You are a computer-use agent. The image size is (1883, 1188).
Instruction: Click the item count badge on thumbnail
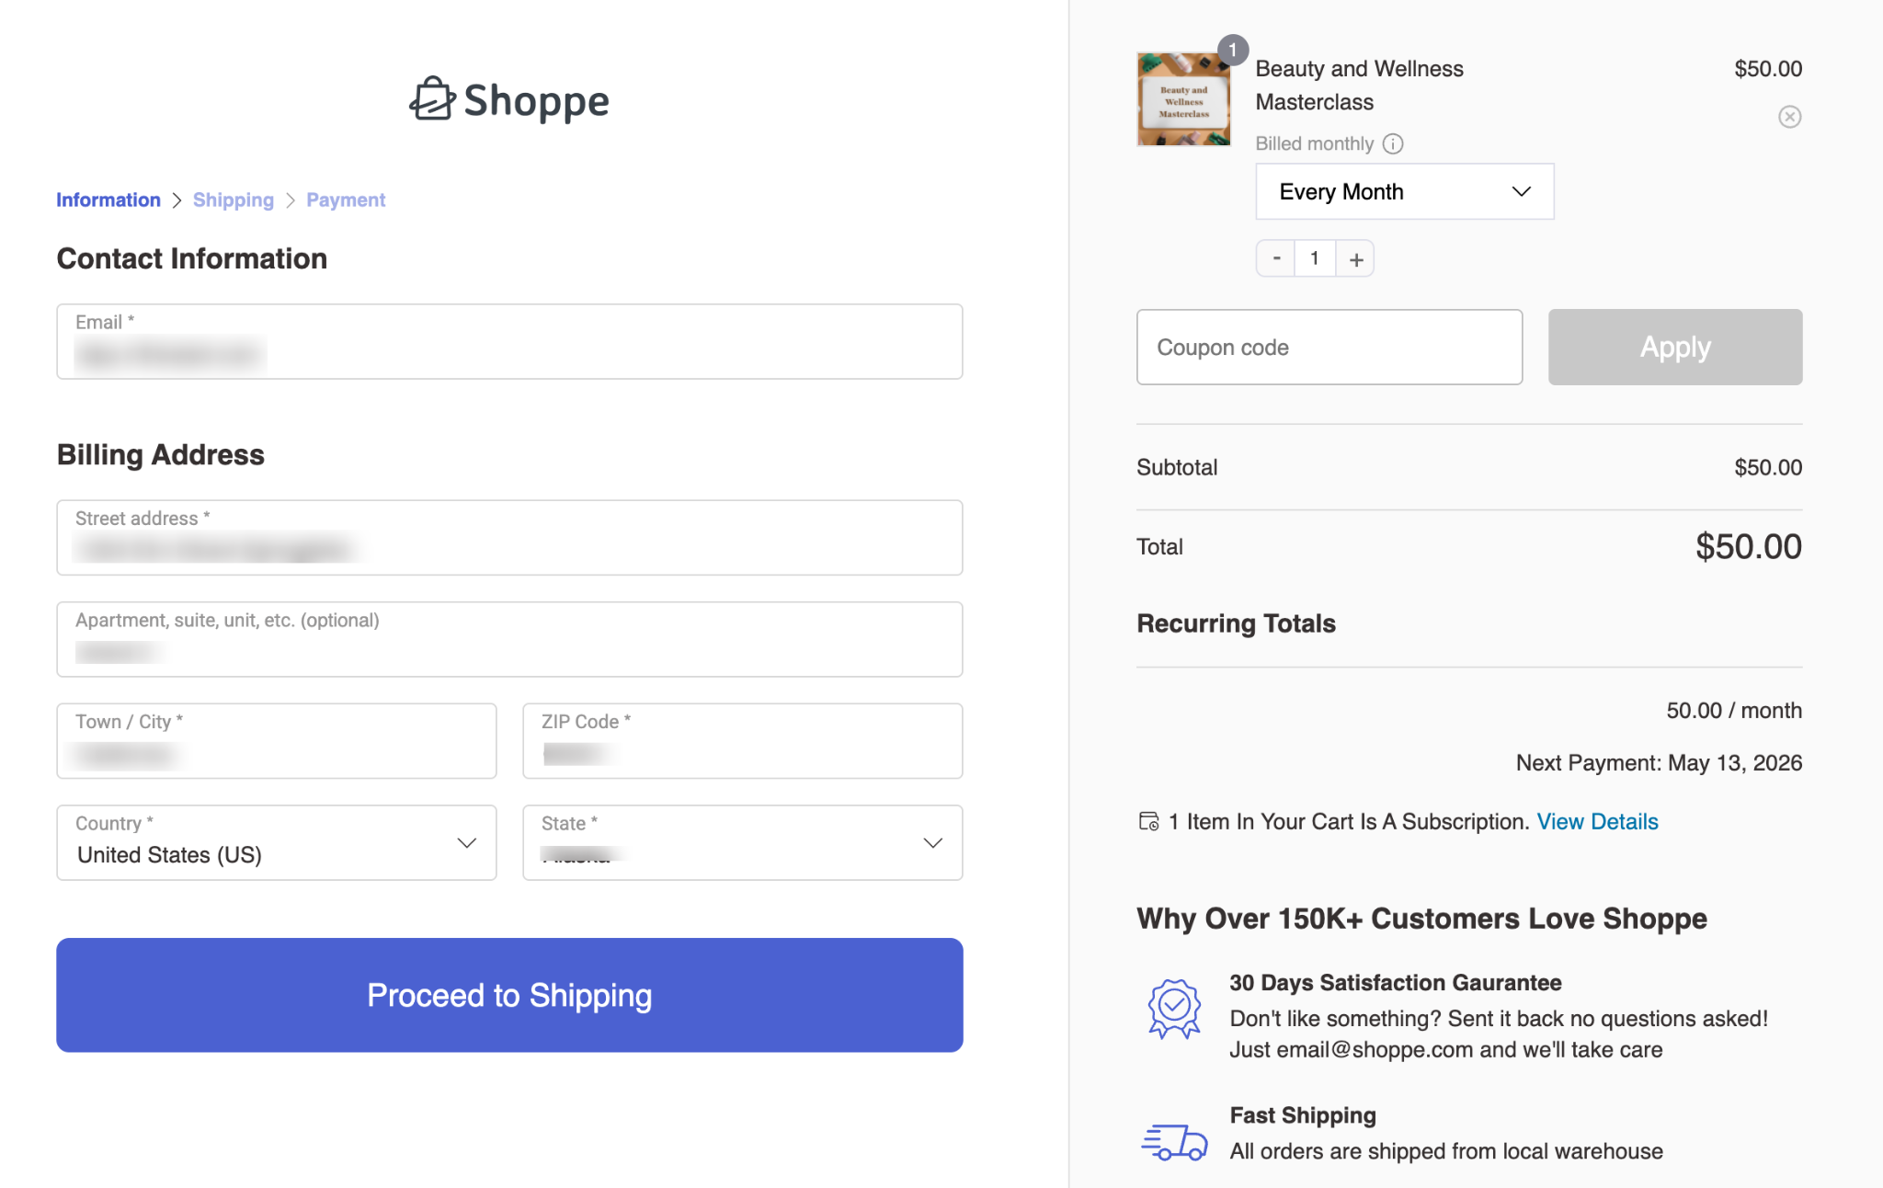tap(1232, 49)
